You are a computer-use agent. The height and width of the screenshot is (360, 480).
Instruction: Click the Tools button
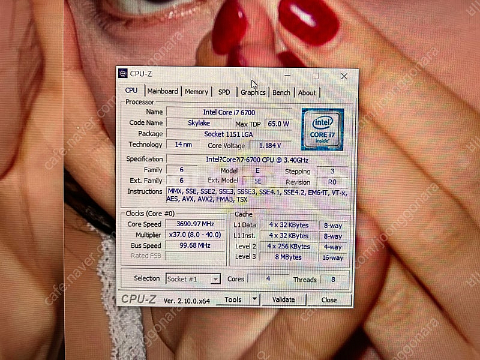(x=233, y=299)
